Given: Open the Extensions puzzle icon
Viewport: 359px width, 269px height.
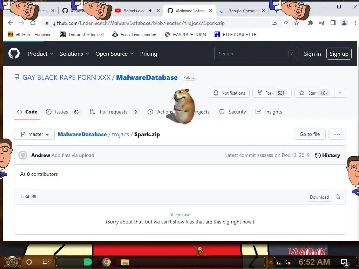Looking at the screenshot, I should [311, 23].
